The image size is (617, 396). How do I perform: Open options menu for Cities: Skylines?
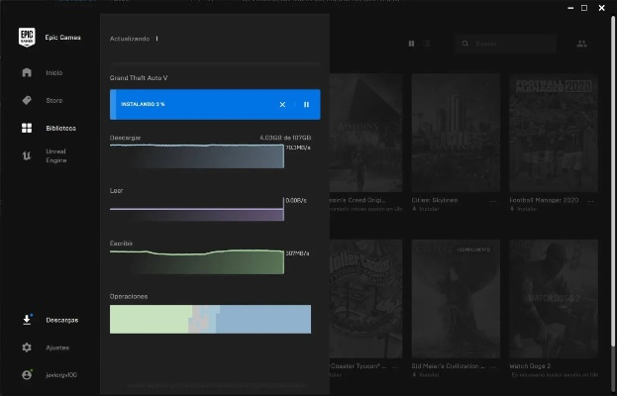[x=492, y=201]
